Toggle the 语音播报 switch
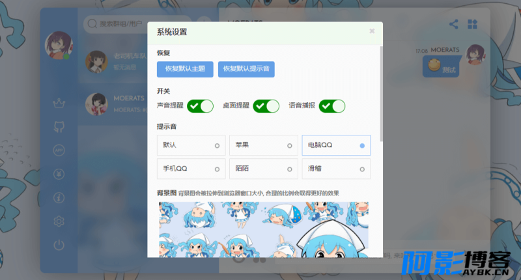The image size is (521, 280). tap(332, 106)
